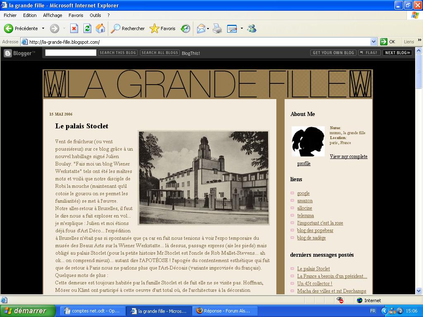
Task: Click the grey Forward arrow button
Action: click(x=55, y=28)
